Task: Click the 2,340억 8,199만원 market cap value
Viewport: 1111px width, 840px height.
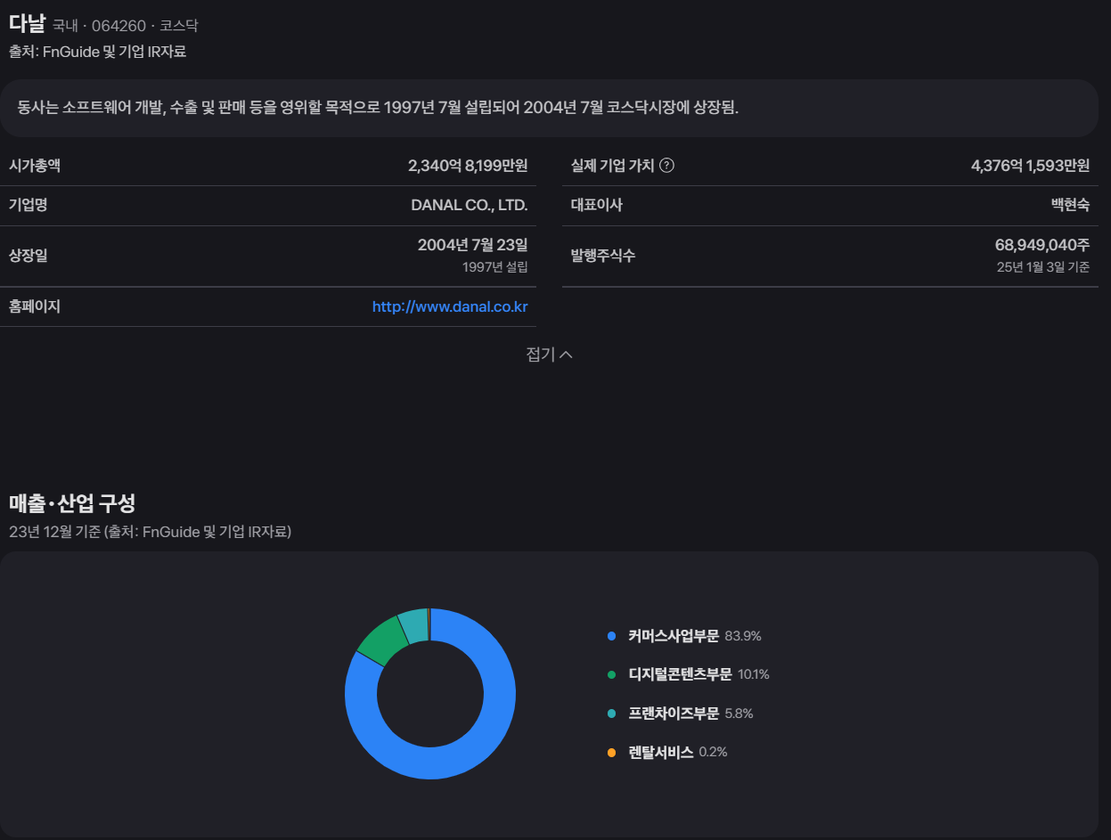Action: pyautogui.click(x=468, y=166)
